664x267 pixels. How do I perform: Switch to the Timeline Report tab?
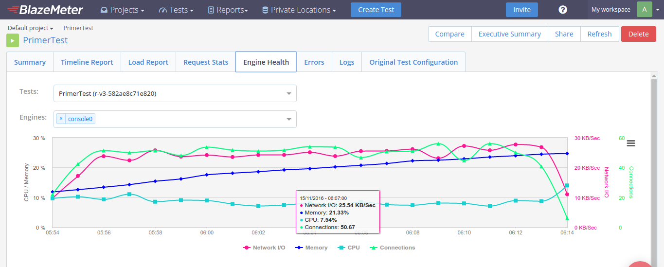(x=87, y=62)
